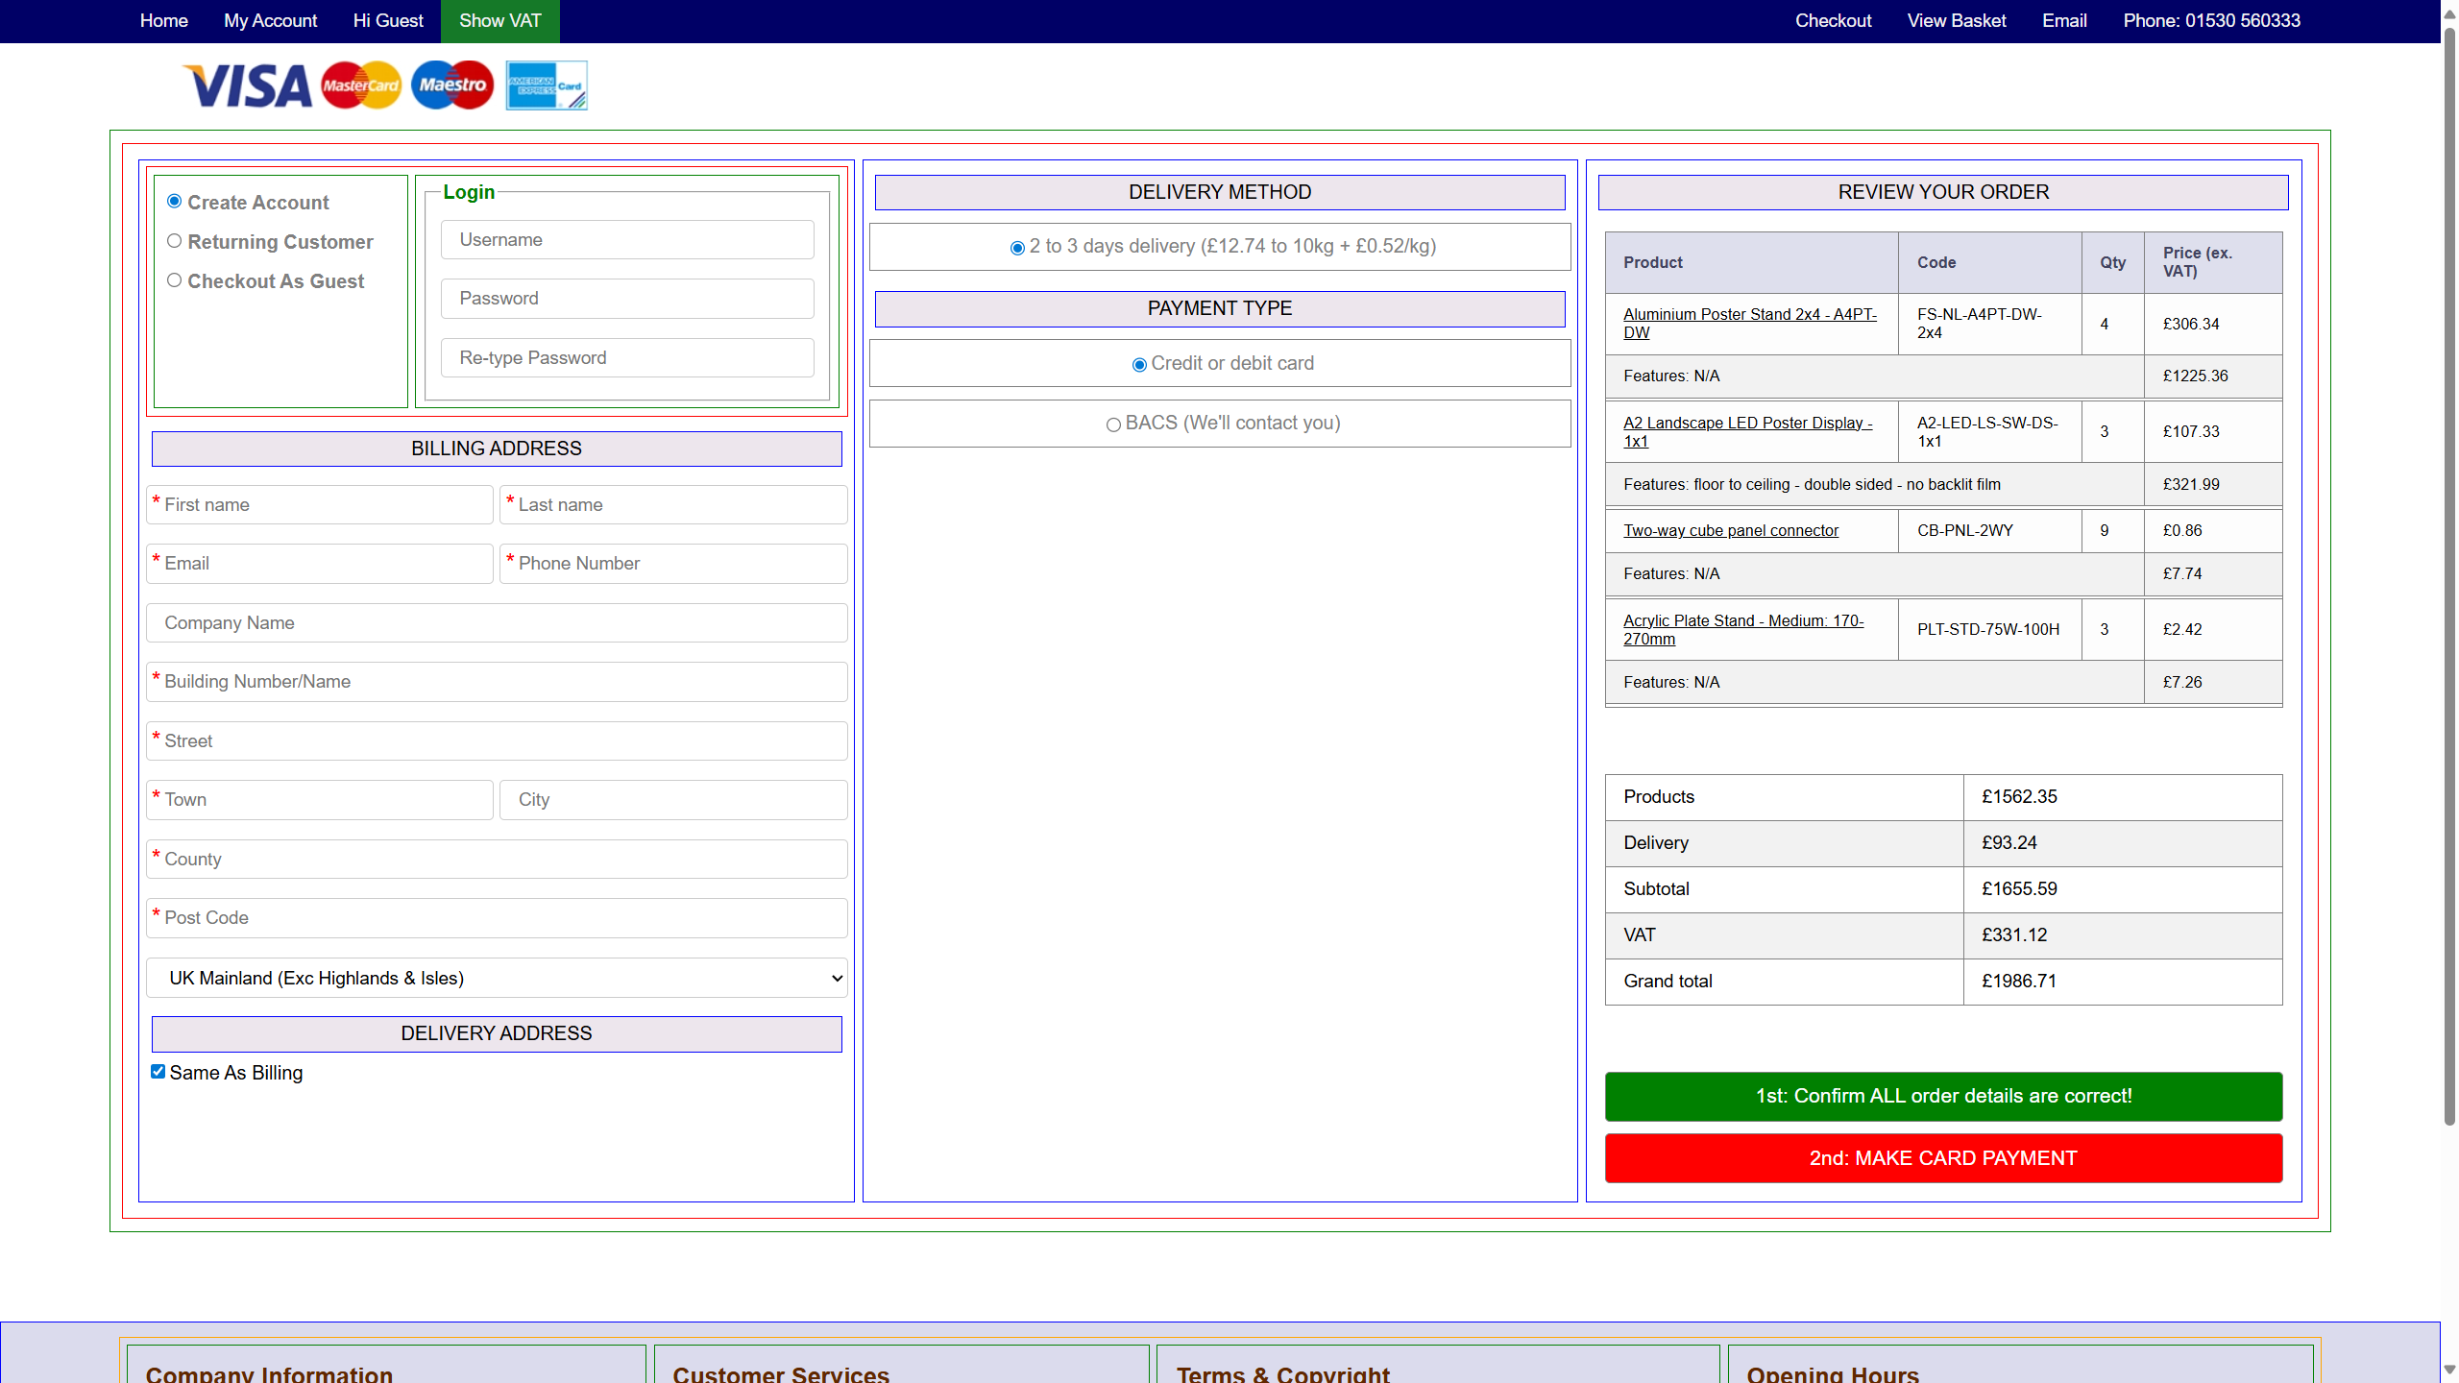Open Aluminium Poster Stand 2x4 product link
The image size is (2459, 1383).
coord(1748,323)
